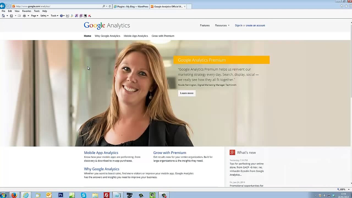Click the RSS feeds icon in command bar
352x198 pixels.
click(11, 16)
